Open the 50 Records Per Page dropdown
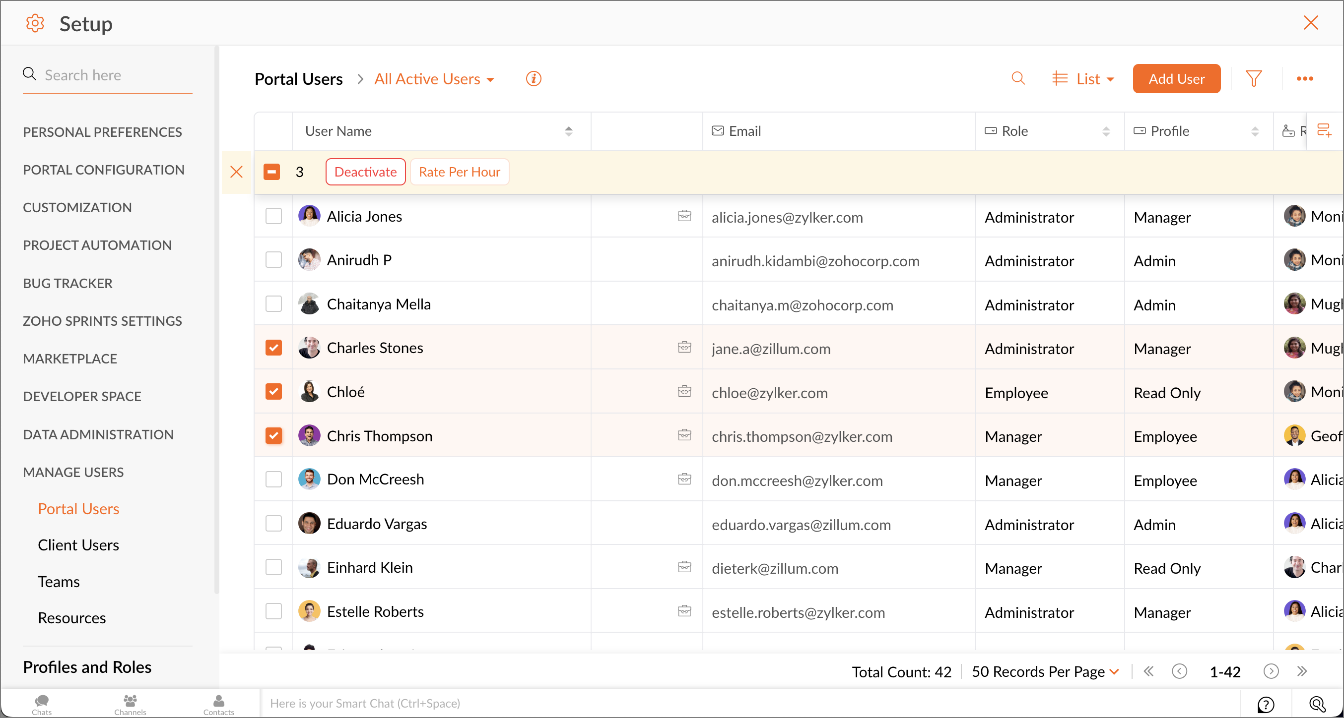Viewport: 1344px width, 718px height. [1045, 671]
